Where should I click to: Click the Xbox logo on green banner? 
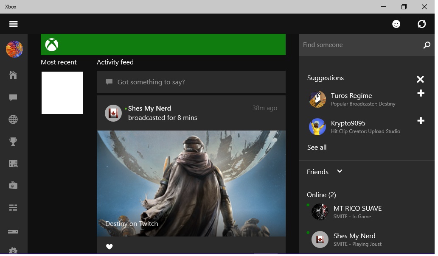(52, 45)
